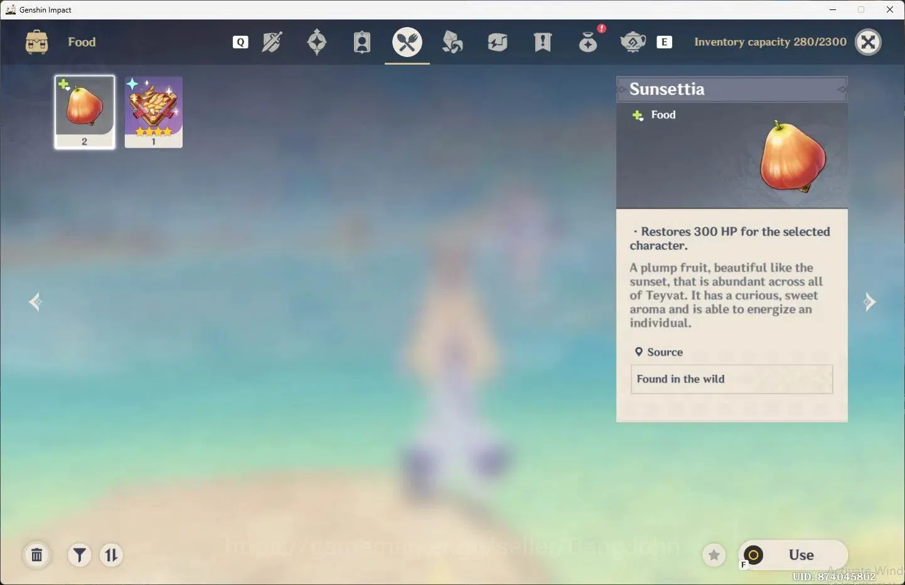The height and width of the screenshot is (585, 905).
Task: Open the Character Development Items tab
Action: (362, 42)
